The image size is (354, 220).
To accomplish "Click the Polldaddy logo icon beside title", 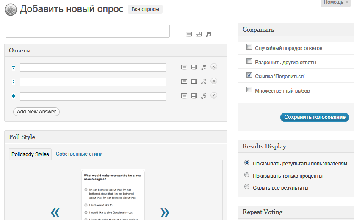I will (11, 10).
